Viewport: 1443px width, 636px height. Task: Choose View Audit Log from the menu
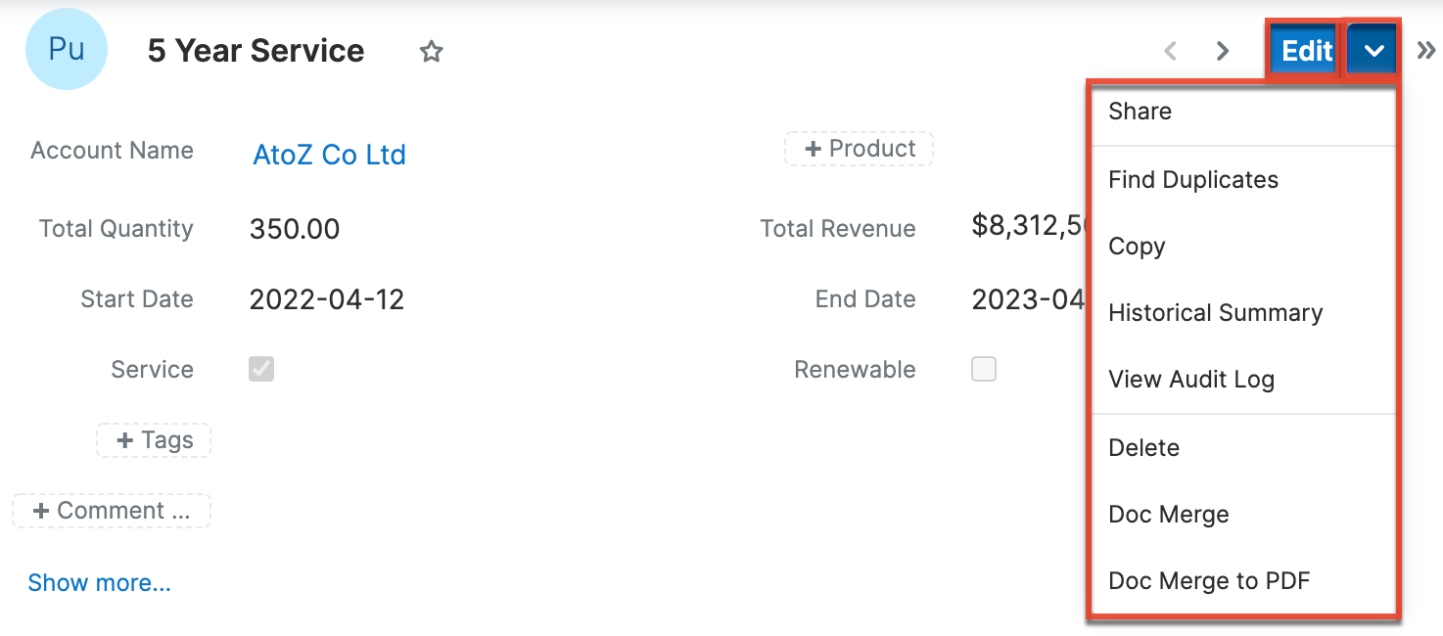pyautogui.click(x=1191, y=379)
